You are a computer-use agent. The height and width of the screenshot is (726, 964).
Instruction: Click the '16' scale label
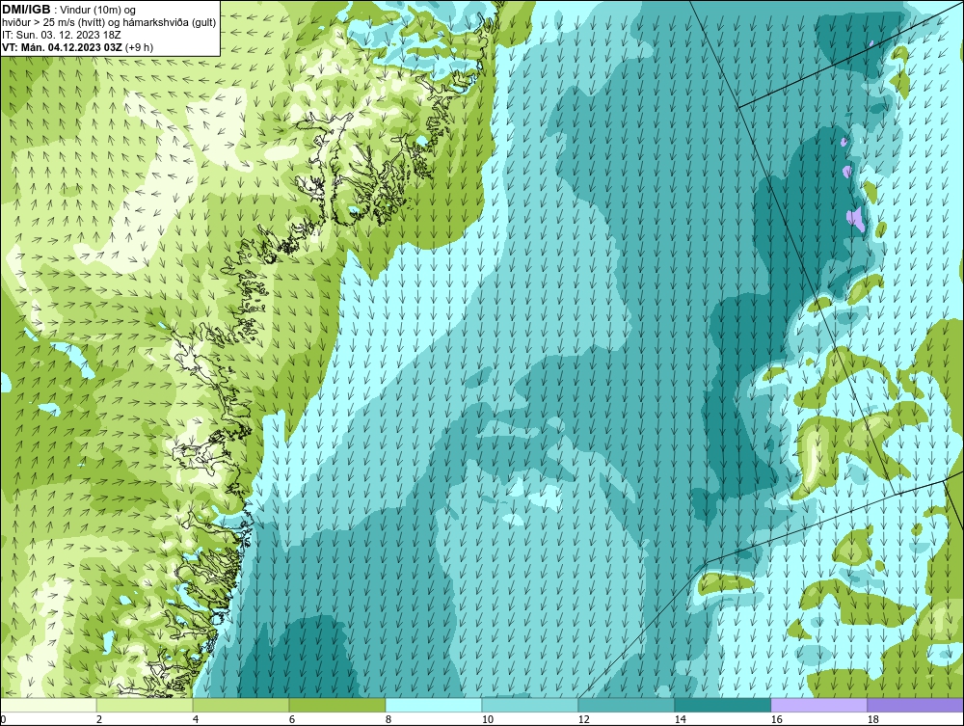click(776, 719)
